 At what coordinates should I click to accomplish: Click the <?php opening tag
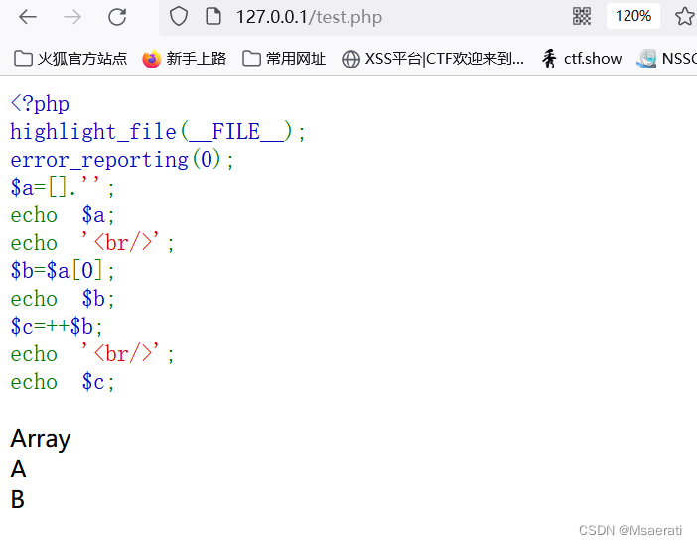pos(40,104)
